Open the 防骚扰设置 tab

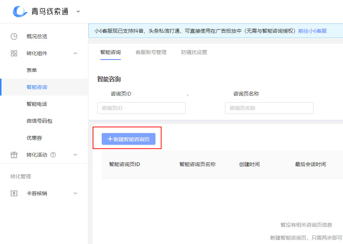click(193, 52)
